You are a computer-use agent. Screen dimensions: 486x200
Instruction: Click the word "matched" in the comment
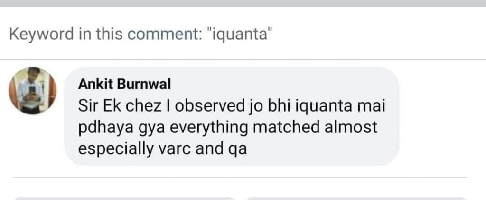tap(286, 127)
